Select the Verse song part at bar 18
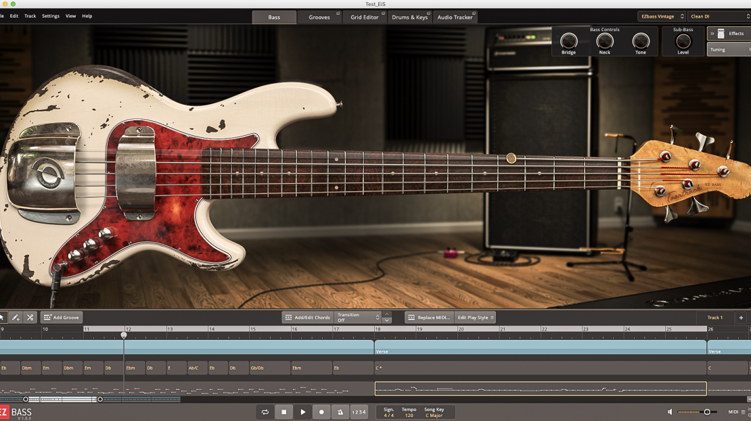 541,347
